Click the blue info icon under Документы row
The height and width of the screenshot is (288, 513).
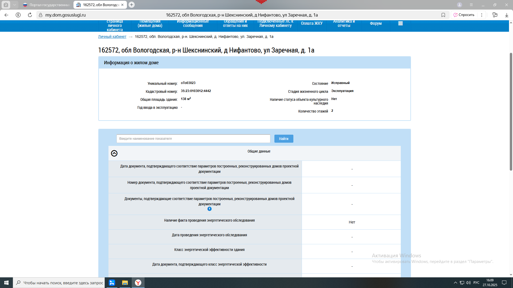209,209
